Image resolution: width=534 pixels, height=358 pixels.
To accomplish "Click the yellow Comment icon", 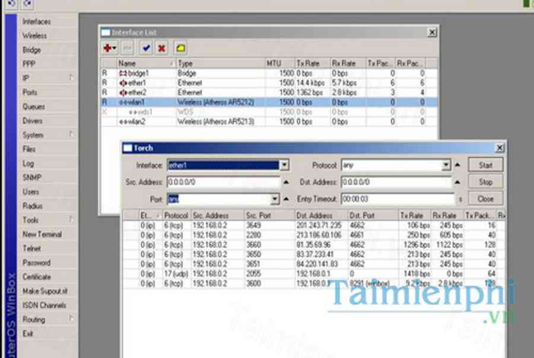I will tap(180, 48).
